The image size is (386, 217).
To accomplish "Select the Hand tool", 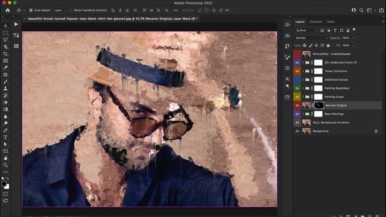I will 5,158.
